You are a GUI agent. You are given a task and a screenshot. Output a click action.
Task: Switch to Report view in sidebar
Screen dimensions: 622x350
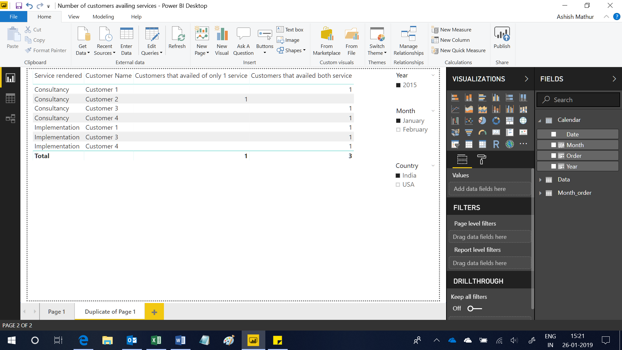coord(10,78)
